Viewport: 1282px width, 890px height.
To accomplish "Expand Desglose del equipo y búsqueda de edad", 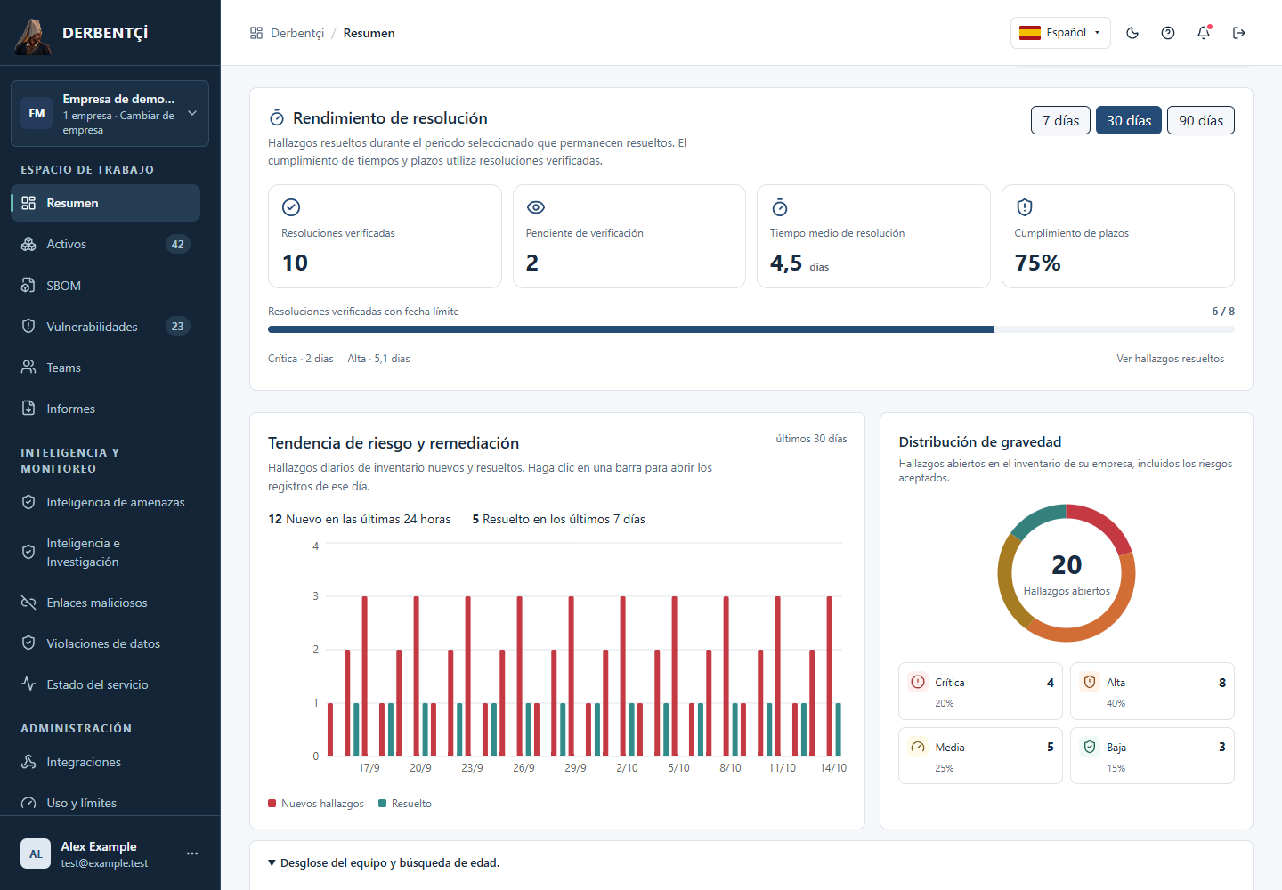I will click(384, 862).
